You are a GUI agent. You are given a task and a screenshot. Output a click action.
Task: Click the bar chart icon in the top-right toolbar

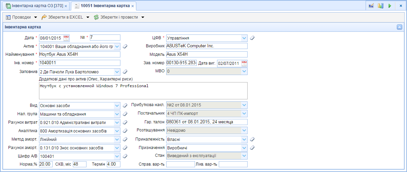click(x=381, y=6)
